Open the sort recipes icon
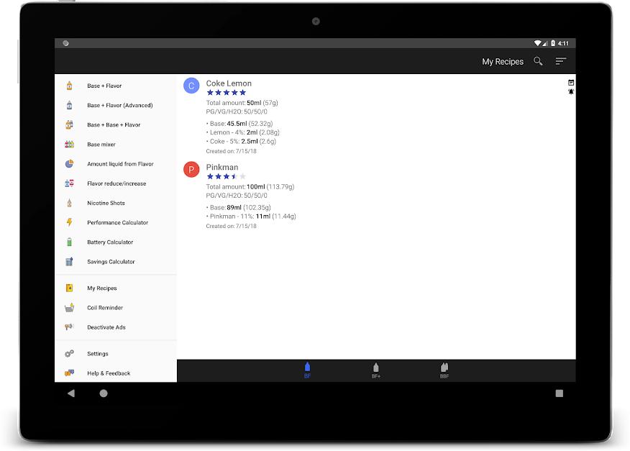 pyautogui.click(x=560, y=61)
